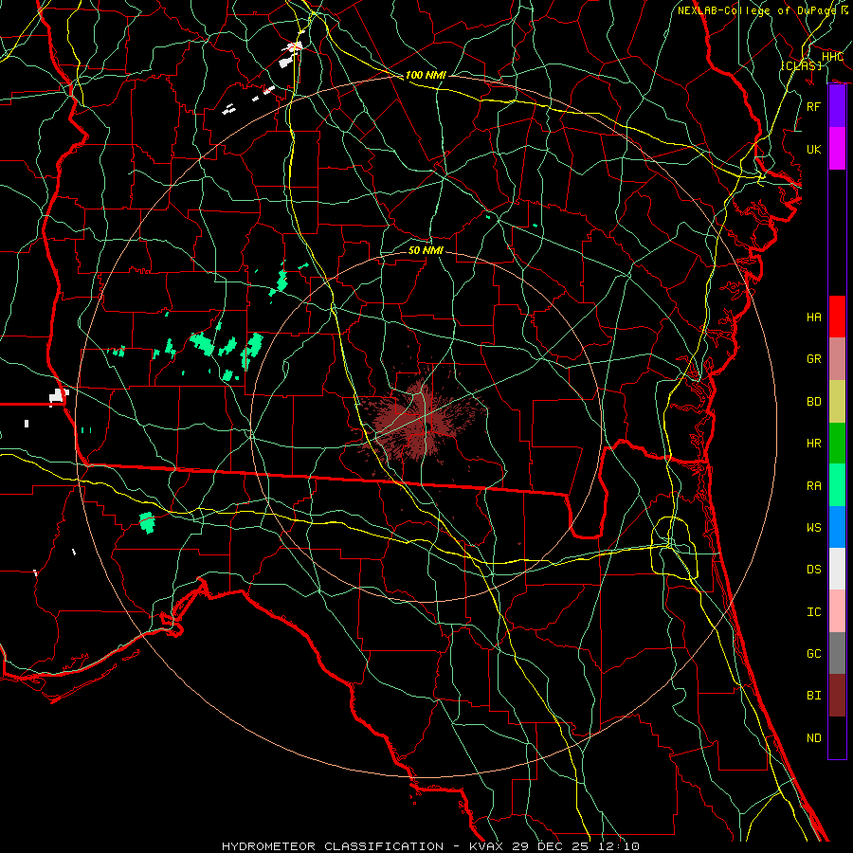Screen dimensions: 853x853
Task: Click the RF purple legend swatch
Action: point(837,106)
